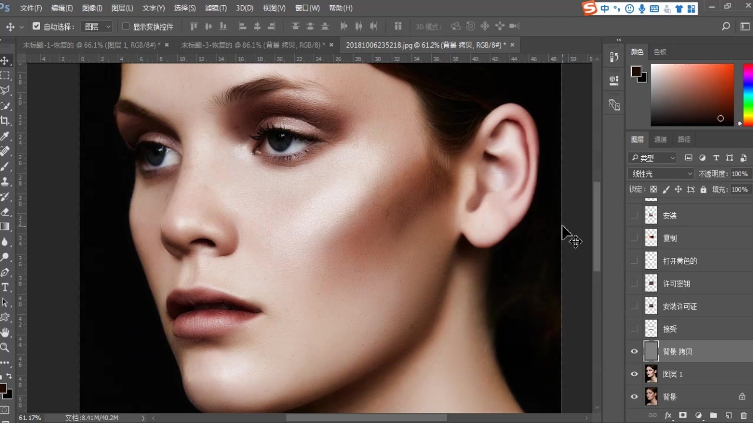Image resolution: width=753 pixels, height=423 pixels.
Task: Show the 打开黄色的 layer
Action: pos(634,261)
